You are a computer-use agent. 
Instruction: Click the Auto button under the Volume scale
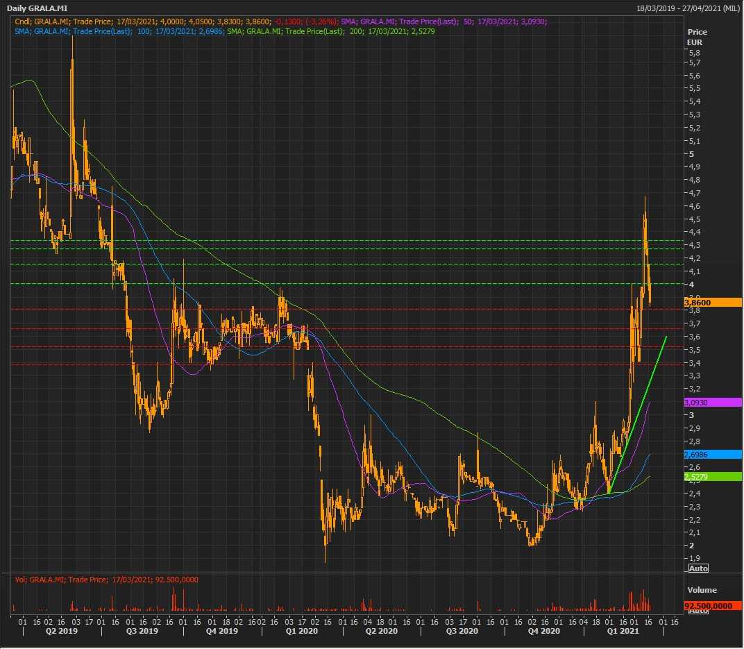click(x=697, y=611)
